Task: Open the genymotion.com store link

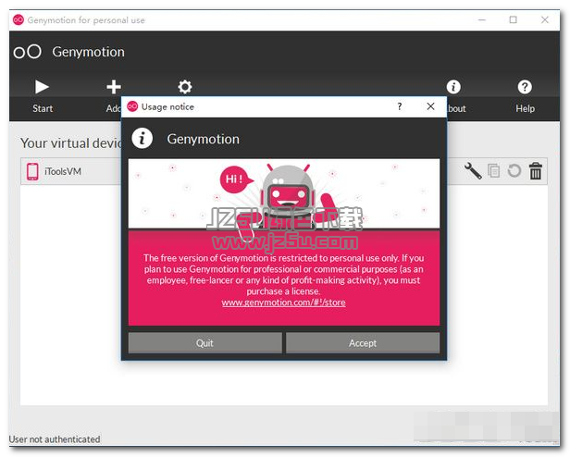Action: pos(283,303)
